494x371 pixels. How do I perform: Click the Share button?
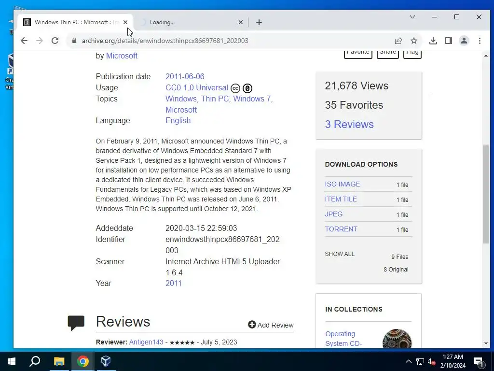point(388,54)
